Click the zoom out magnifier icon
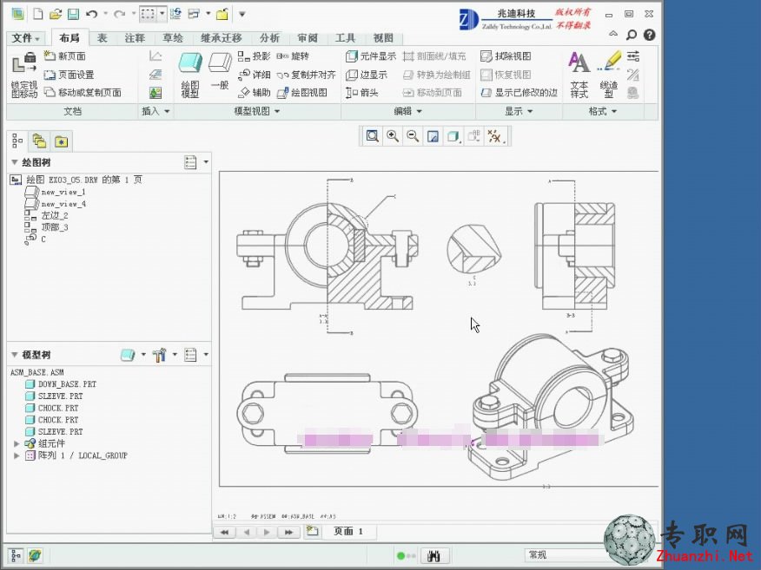This screenshot has width=761, height=570. point(413,136)
